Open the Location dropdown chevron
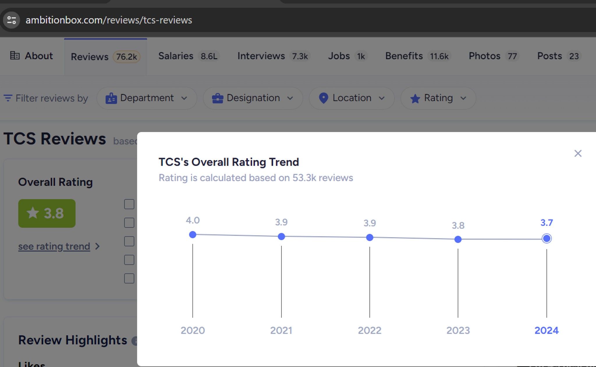596x367 pixels. [382, 98]
